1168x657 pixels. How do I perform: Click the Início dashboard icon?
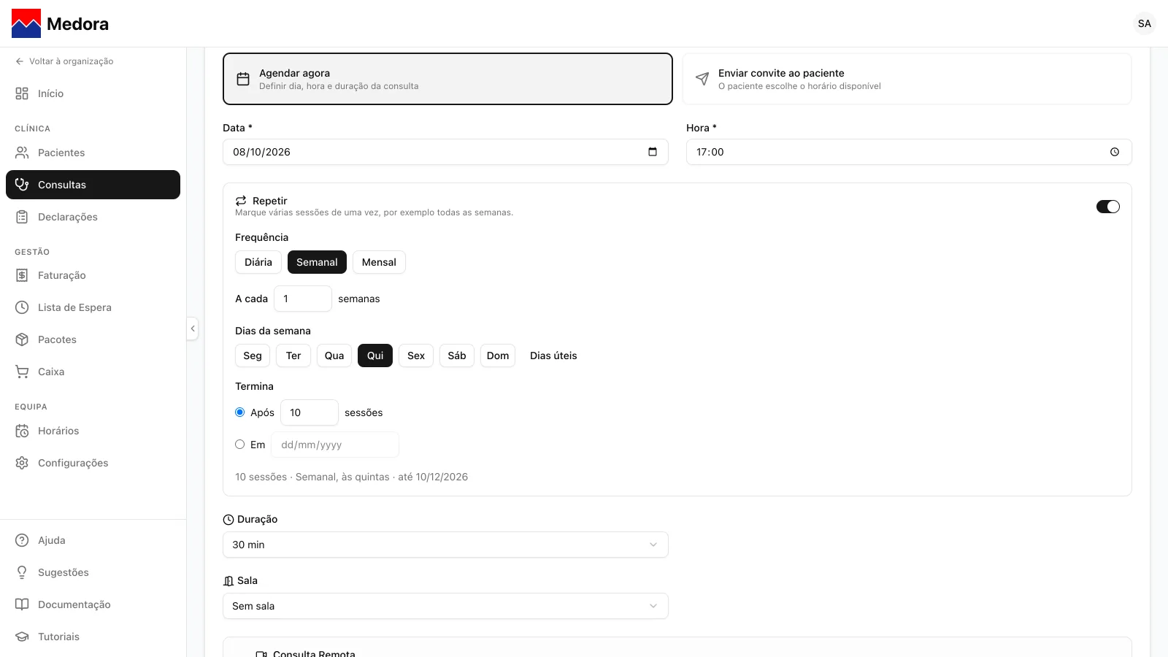(x=22, y=93)
